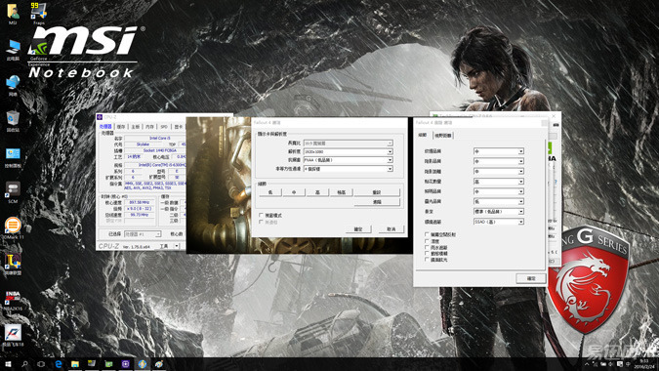Open the fifth dropdown in advanced options
The width and height of the screenshot is (659, 371).
point(499,191)
